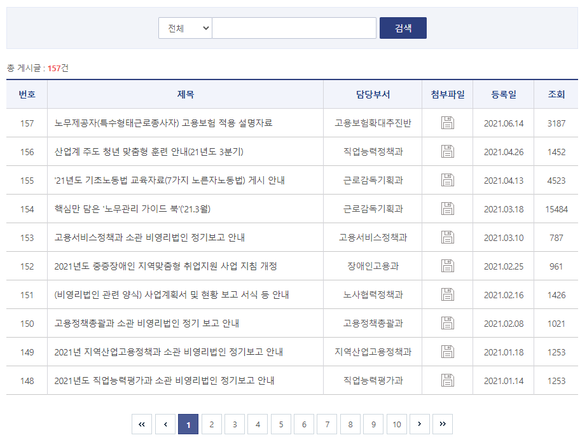Click department cell 직업능력정책과

coord(373,152)
